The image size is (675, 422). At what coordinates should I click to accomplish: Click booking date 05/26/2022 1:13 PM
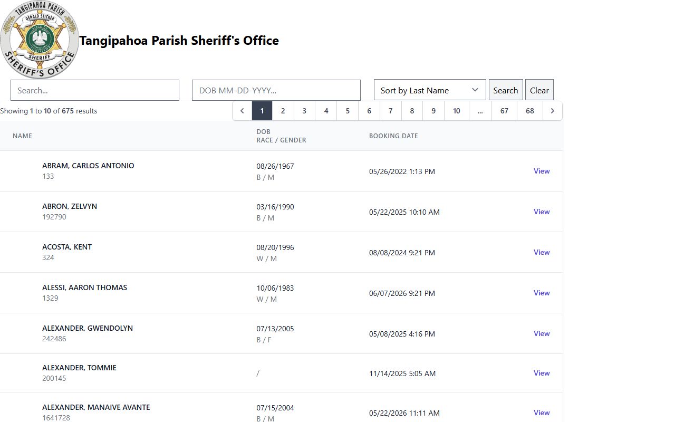click(402, 171)
